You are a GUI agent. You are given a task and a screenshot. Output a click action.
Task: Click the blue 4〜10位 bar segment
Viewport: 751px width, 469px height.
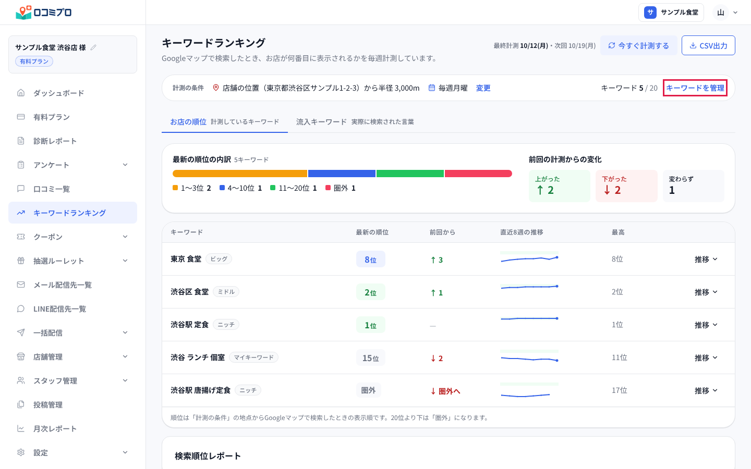pos(342,174)
